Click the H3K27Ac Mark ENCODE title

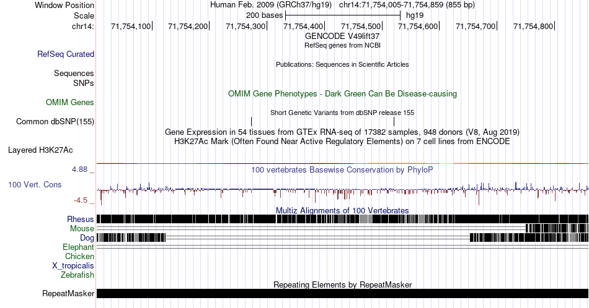pos(342,141)
